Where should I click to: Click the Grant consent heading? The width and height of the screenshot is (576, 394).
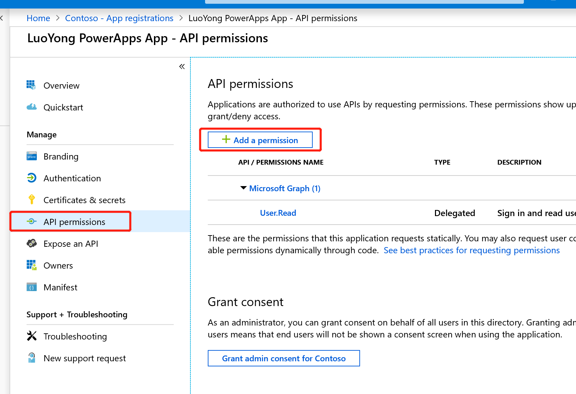(246, 302)
